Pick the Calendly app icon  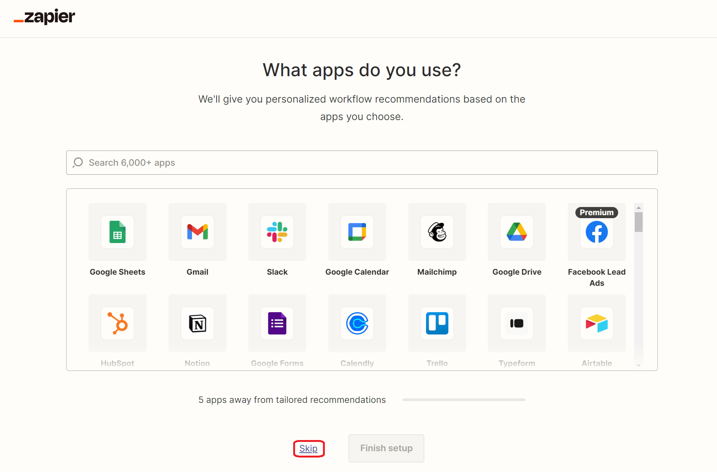(357, 323)
